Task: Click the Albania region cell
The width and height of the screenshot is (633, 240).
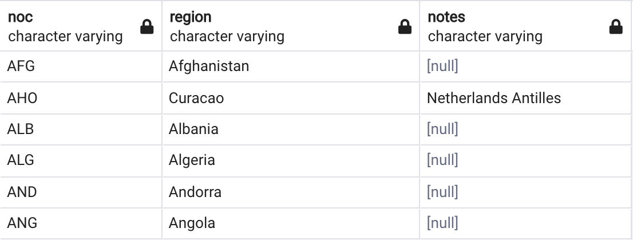Action: pyautogui.click(x=291, y=129)
